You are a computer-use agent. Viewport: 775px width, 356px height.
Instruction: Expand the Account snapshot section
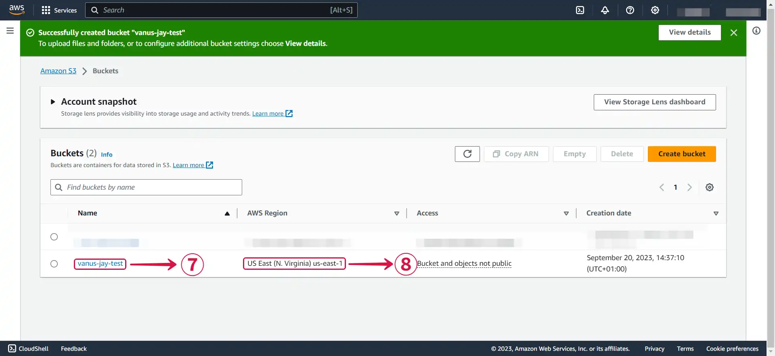(53, 102)
